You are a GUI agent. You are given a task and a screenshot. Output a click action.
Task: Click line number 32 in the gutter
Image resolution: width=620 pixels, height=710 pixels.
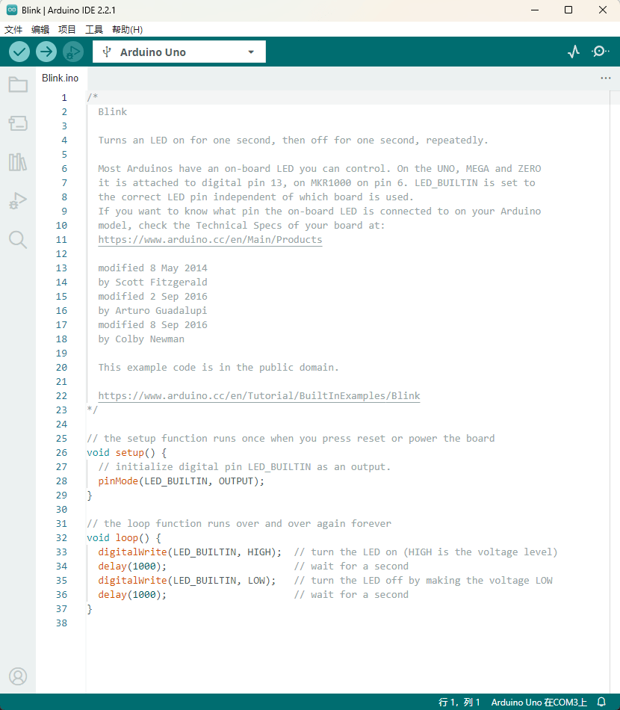(61, 538)
